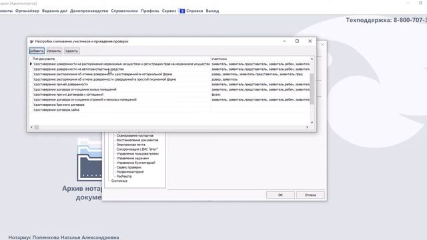427x240 pixels.
Task: Select Сканирование паспортов in the settings tree
Action: (135, 135)
